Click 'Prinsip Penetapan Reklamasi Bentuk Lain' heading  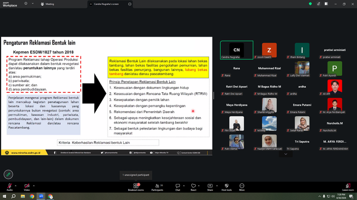coord(142,82)
